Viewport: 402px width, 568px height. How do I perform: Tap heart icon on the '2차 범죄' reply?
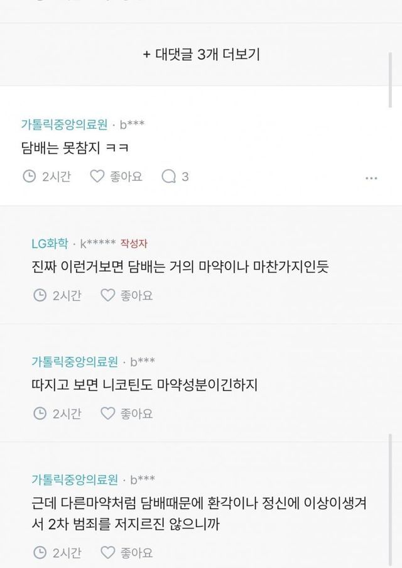(x=107, y=552)
